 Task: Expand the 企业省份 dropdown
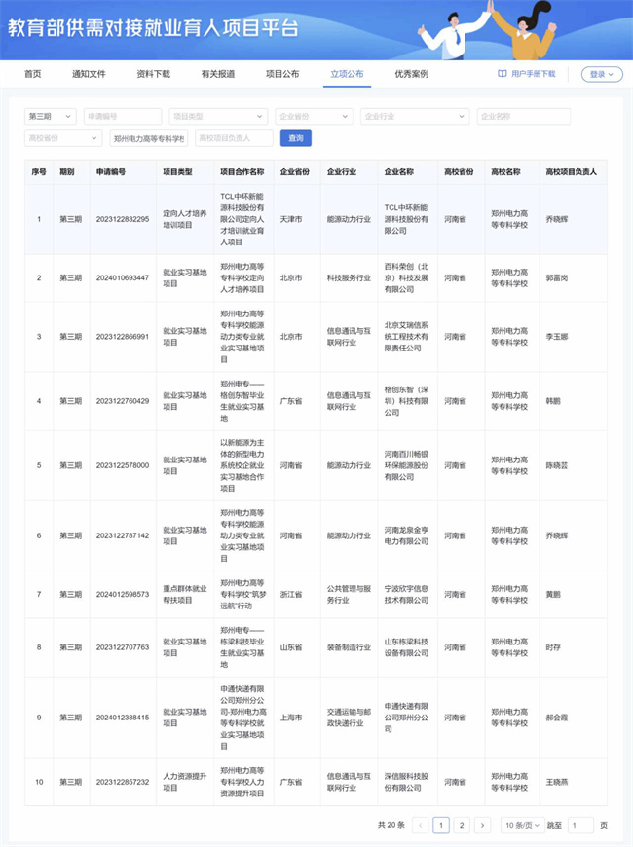[x=314, y=117]
